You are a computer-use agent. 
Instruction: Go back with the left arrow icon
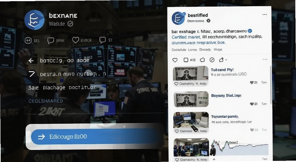(x=31, y=60)
